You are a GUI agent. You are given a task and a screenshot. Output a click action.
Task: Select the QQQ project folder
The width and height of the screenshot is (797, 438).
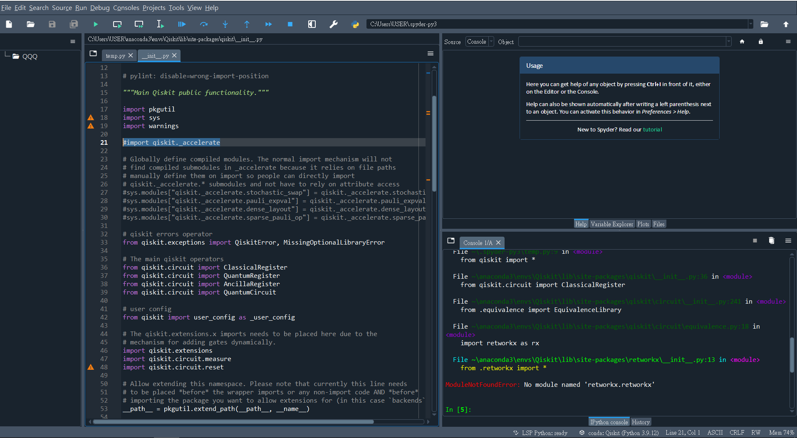30,57
